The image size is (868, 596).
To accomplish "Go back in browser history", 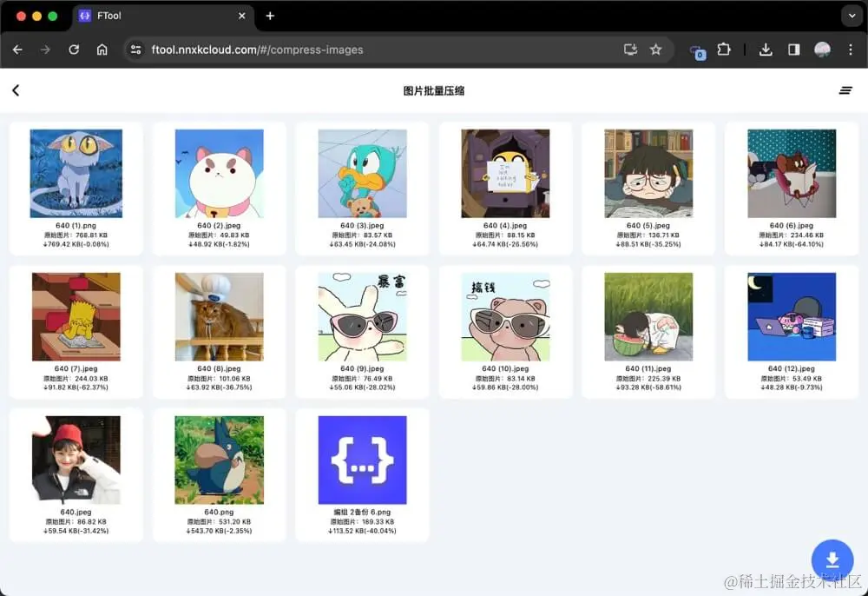I will (17, 50).
